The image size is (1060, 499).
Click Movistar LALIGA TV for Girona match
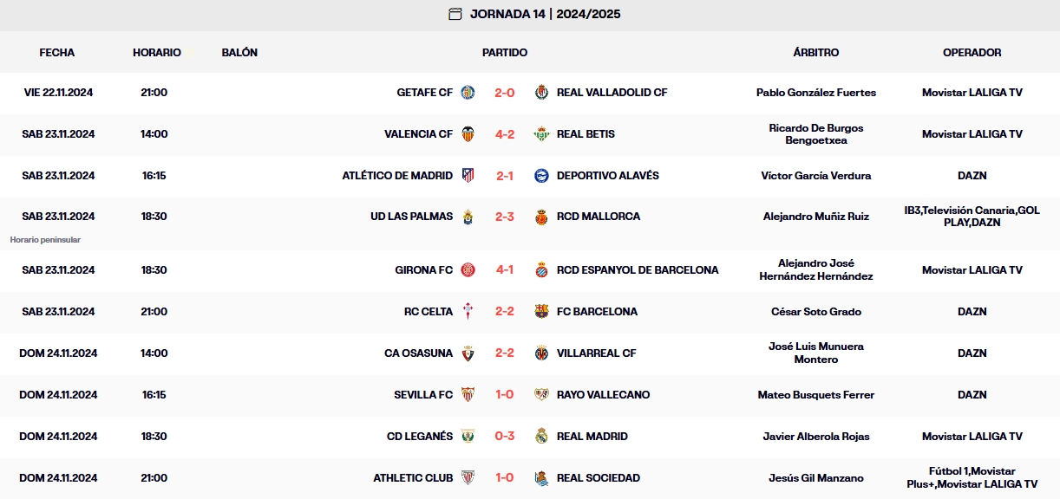coord(972,269)
